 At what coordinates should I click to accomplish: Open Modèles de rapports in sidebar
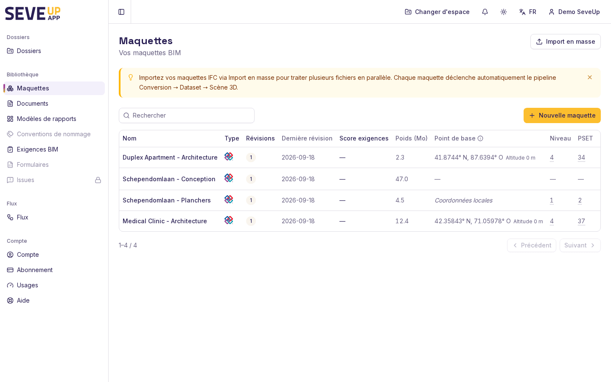click(54, 119)
